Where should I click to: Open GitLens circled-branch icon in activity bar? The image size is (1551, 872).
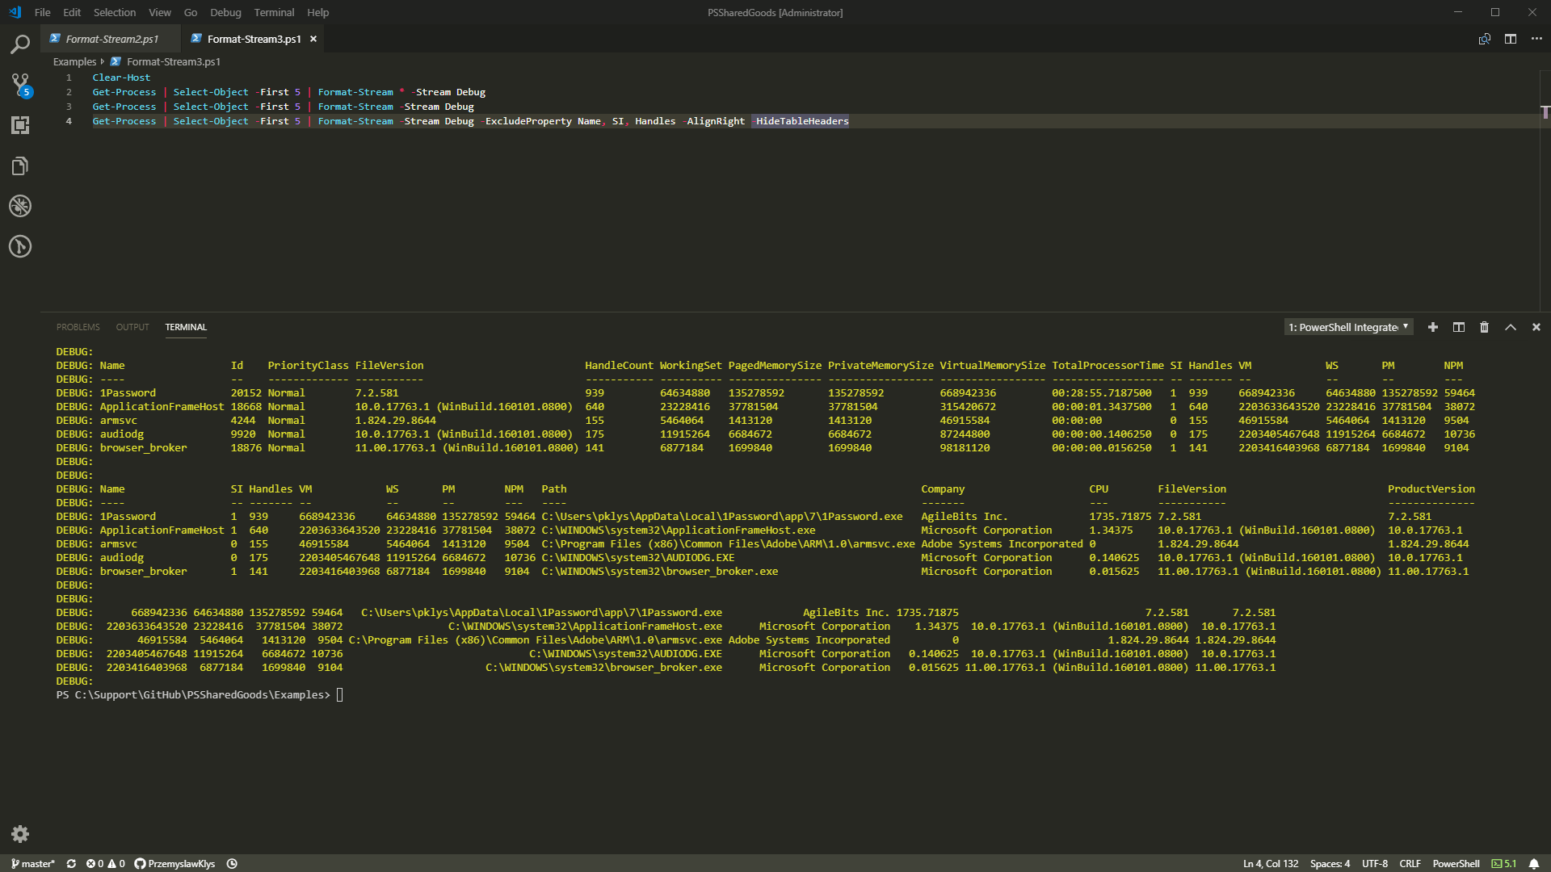19,246
